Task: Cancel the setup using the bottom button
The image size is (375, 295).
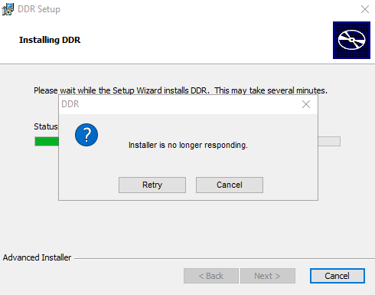Action: click(337, 276)
